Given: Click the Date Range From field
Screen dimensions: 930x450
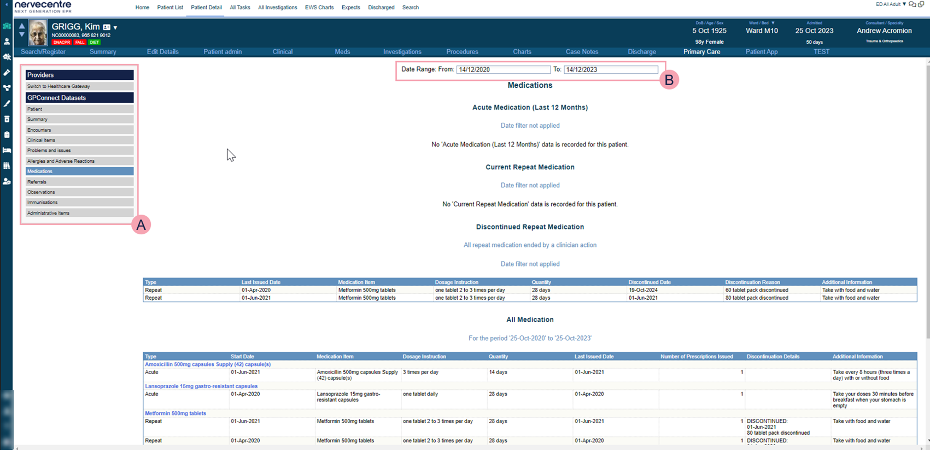Looking at the screenshot, I should click(503, 70).
